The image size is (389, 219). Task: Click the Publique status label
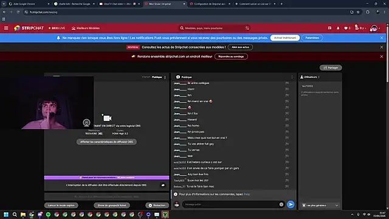coord(157,77)
